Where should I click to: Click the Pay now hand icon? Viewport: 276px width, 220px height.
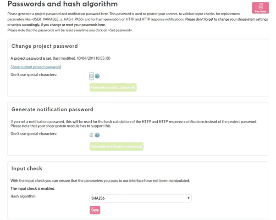[x=260, y=6]
